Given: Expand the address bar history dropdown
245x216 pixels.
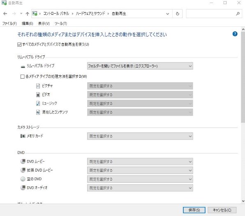Looking at the screenshot, I should pyautogui.click(x=168, y=14).
